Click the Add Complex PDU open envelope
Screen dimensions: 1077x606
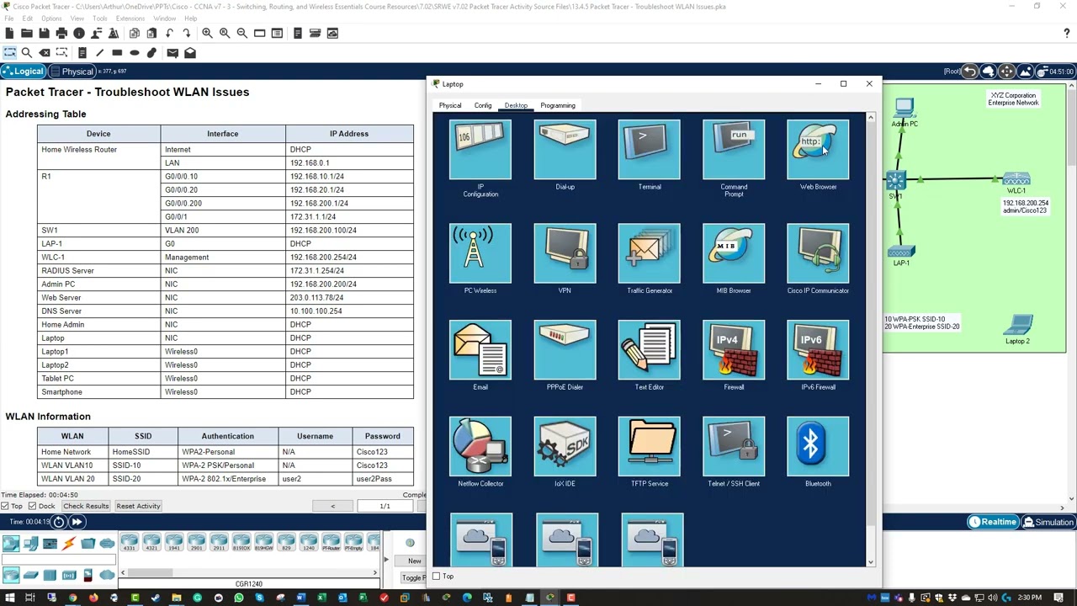tap(190, 53)
